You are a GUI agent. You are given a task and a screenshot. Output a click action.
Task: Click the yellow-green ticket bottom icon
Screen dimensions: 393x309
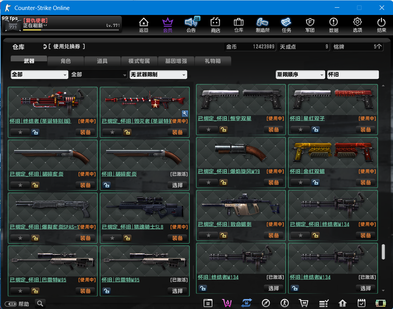tap(380, 303)
